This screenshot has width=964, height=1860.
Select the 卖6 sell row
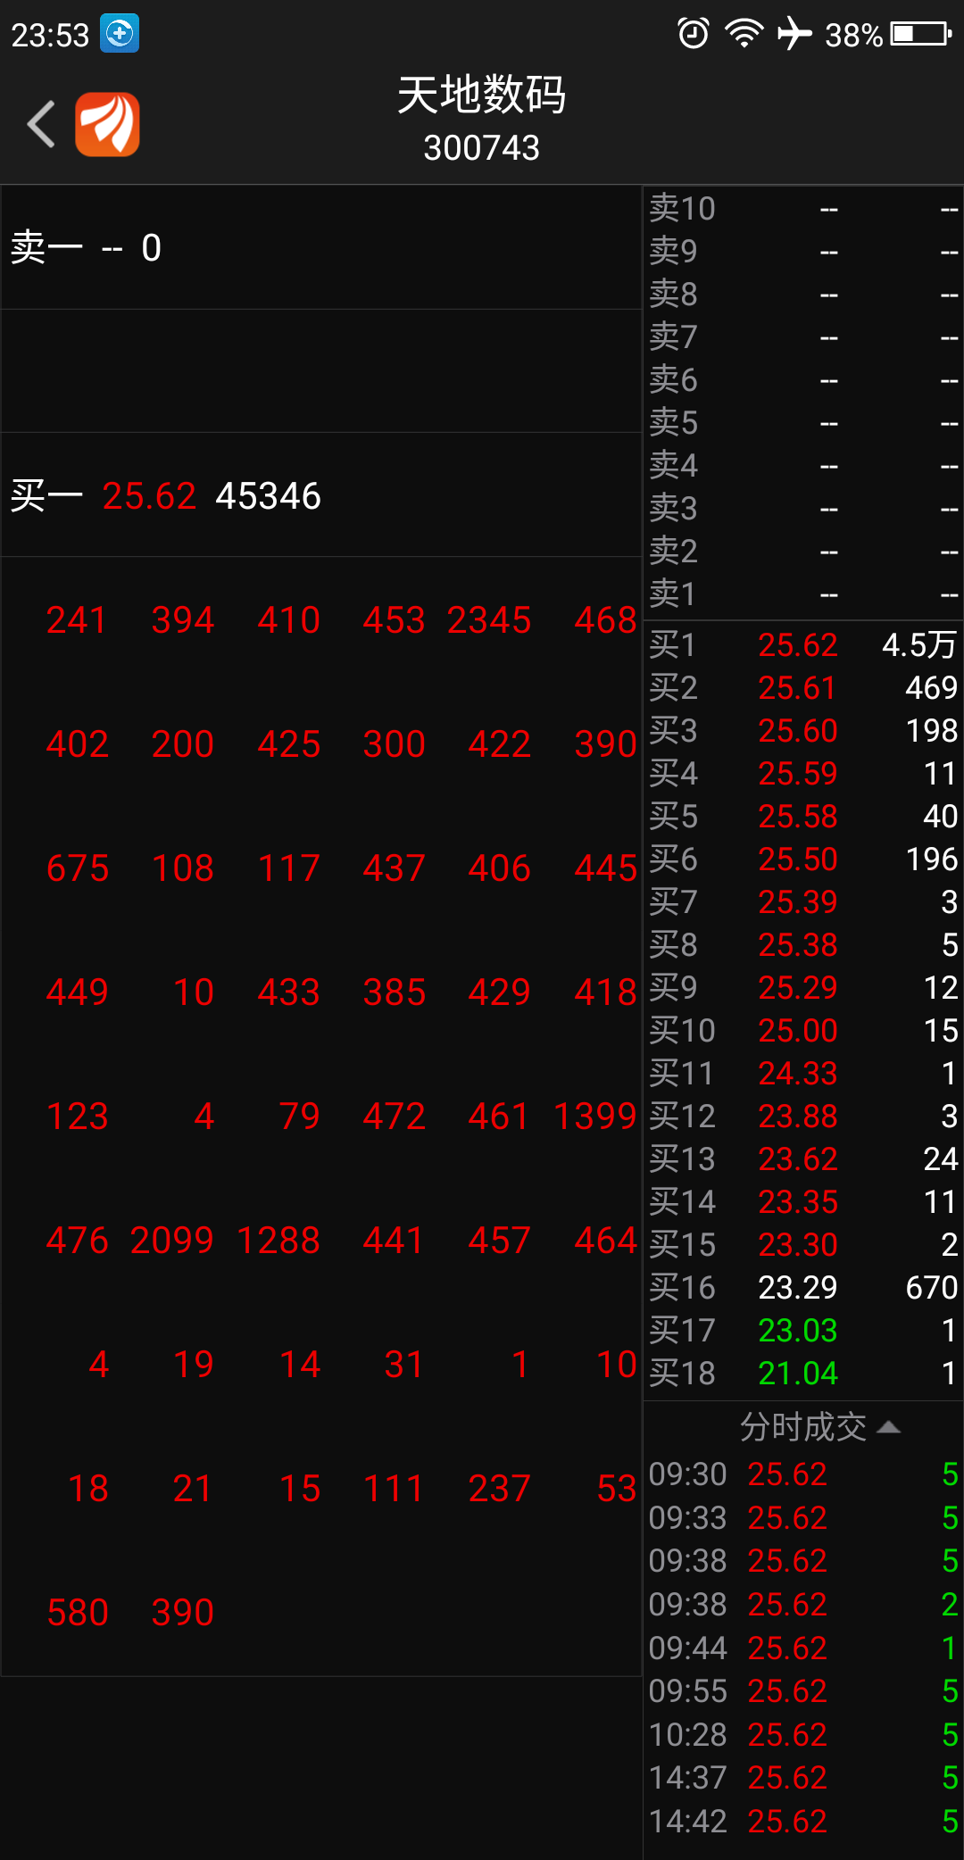pyautogui.click(x=803, y=379)
